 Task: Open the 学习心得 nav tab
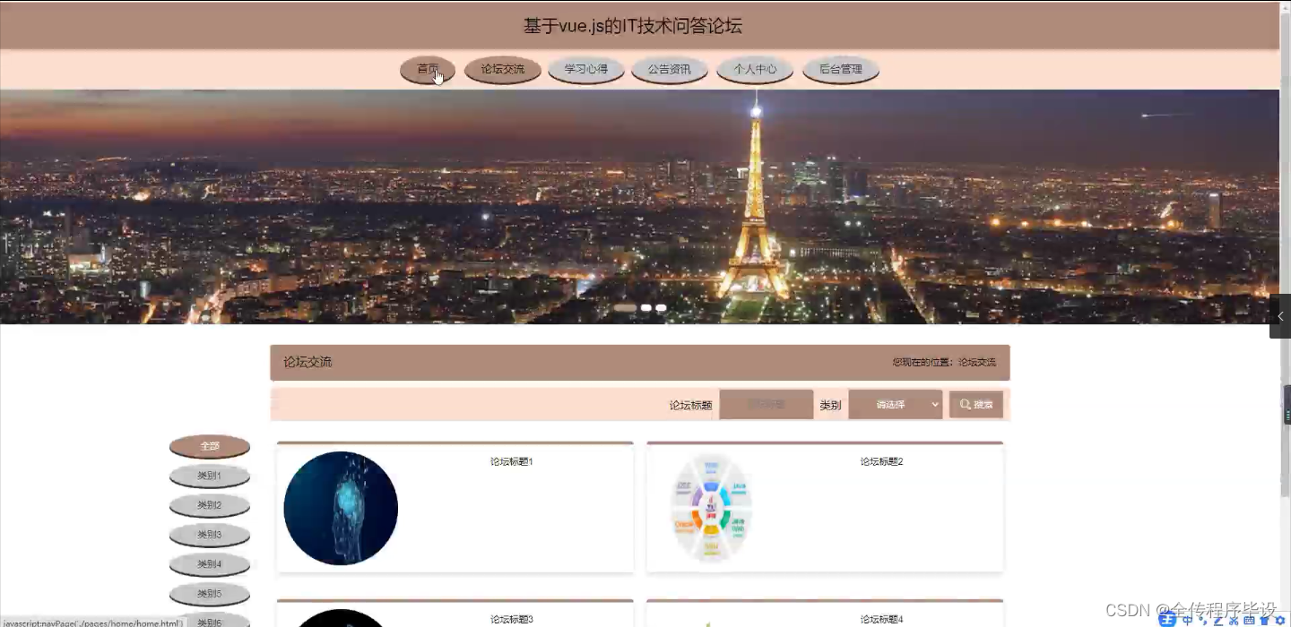[585, 69]
